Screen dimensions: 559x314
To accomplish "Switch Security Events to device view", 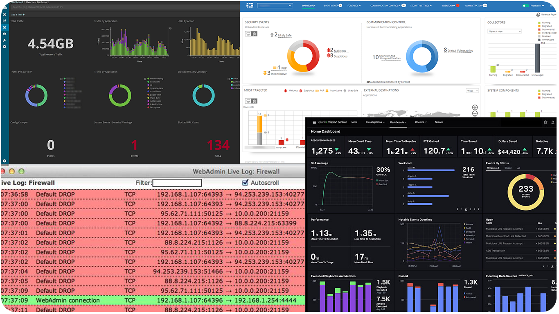I will pyautogui.click(x=248, y=34).
